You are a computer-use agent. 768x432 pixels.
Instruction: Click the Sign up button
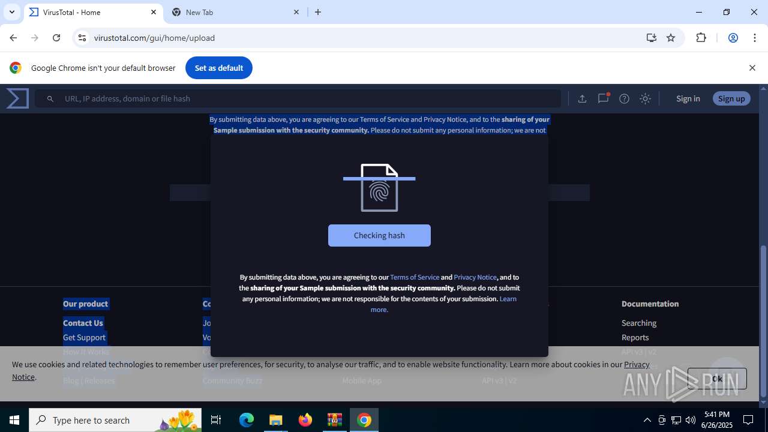(731, 98)
